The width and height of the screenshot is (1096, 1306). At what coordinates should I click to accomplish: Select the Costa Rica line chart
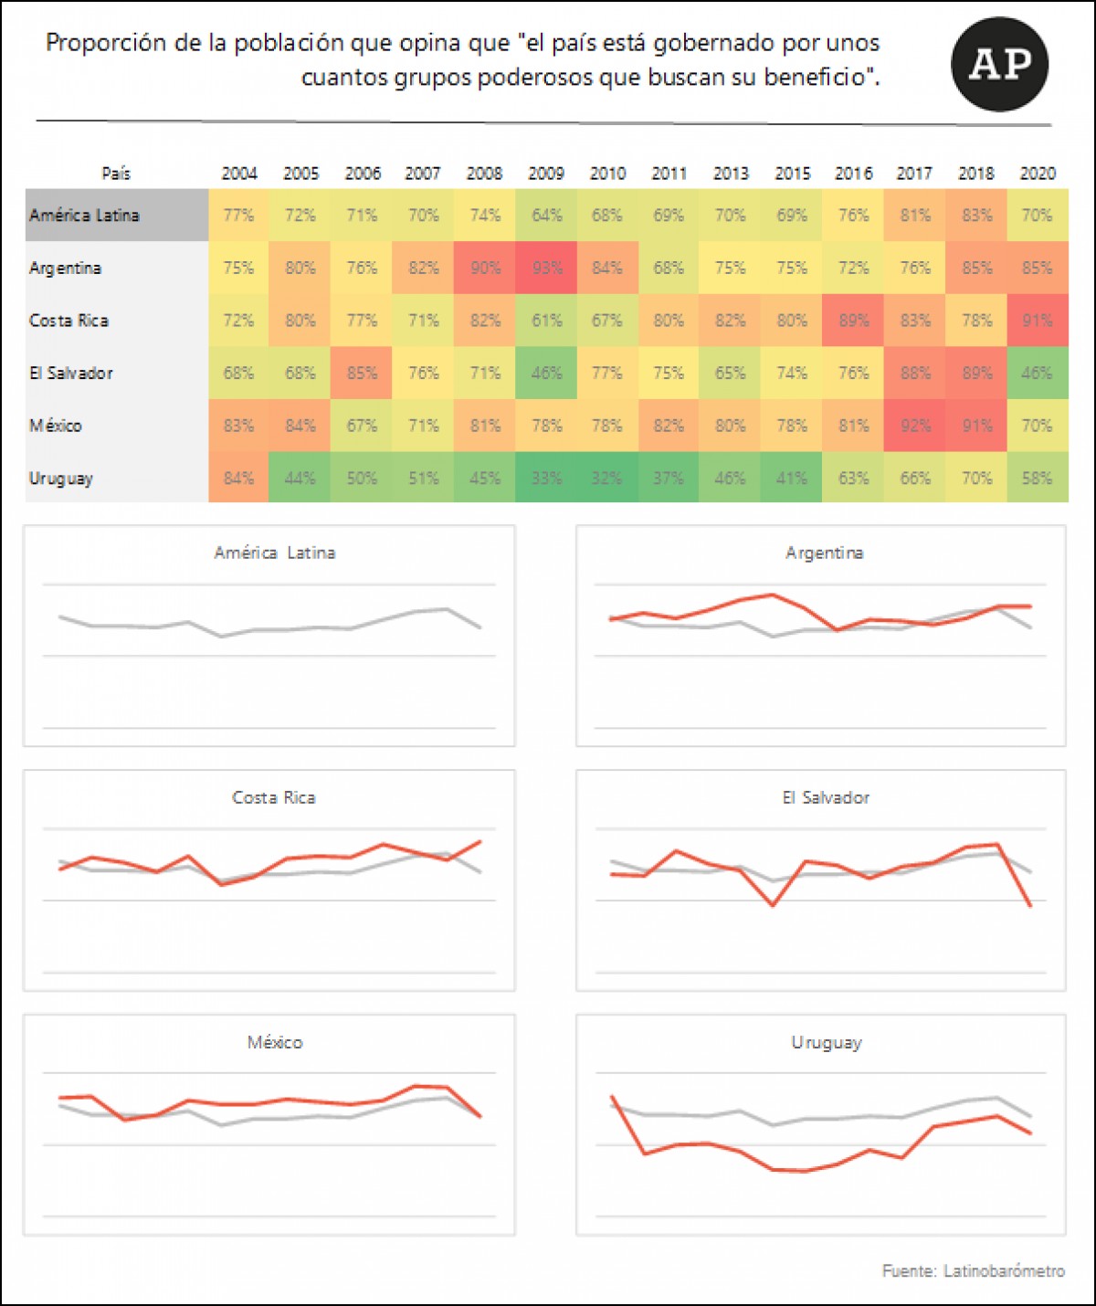pos(269,880)
